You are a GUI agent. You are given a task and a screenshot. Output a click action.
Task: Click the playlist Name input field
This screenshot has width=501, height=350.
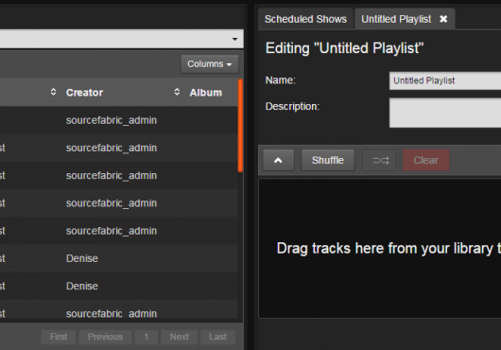(x=445, y=80)
